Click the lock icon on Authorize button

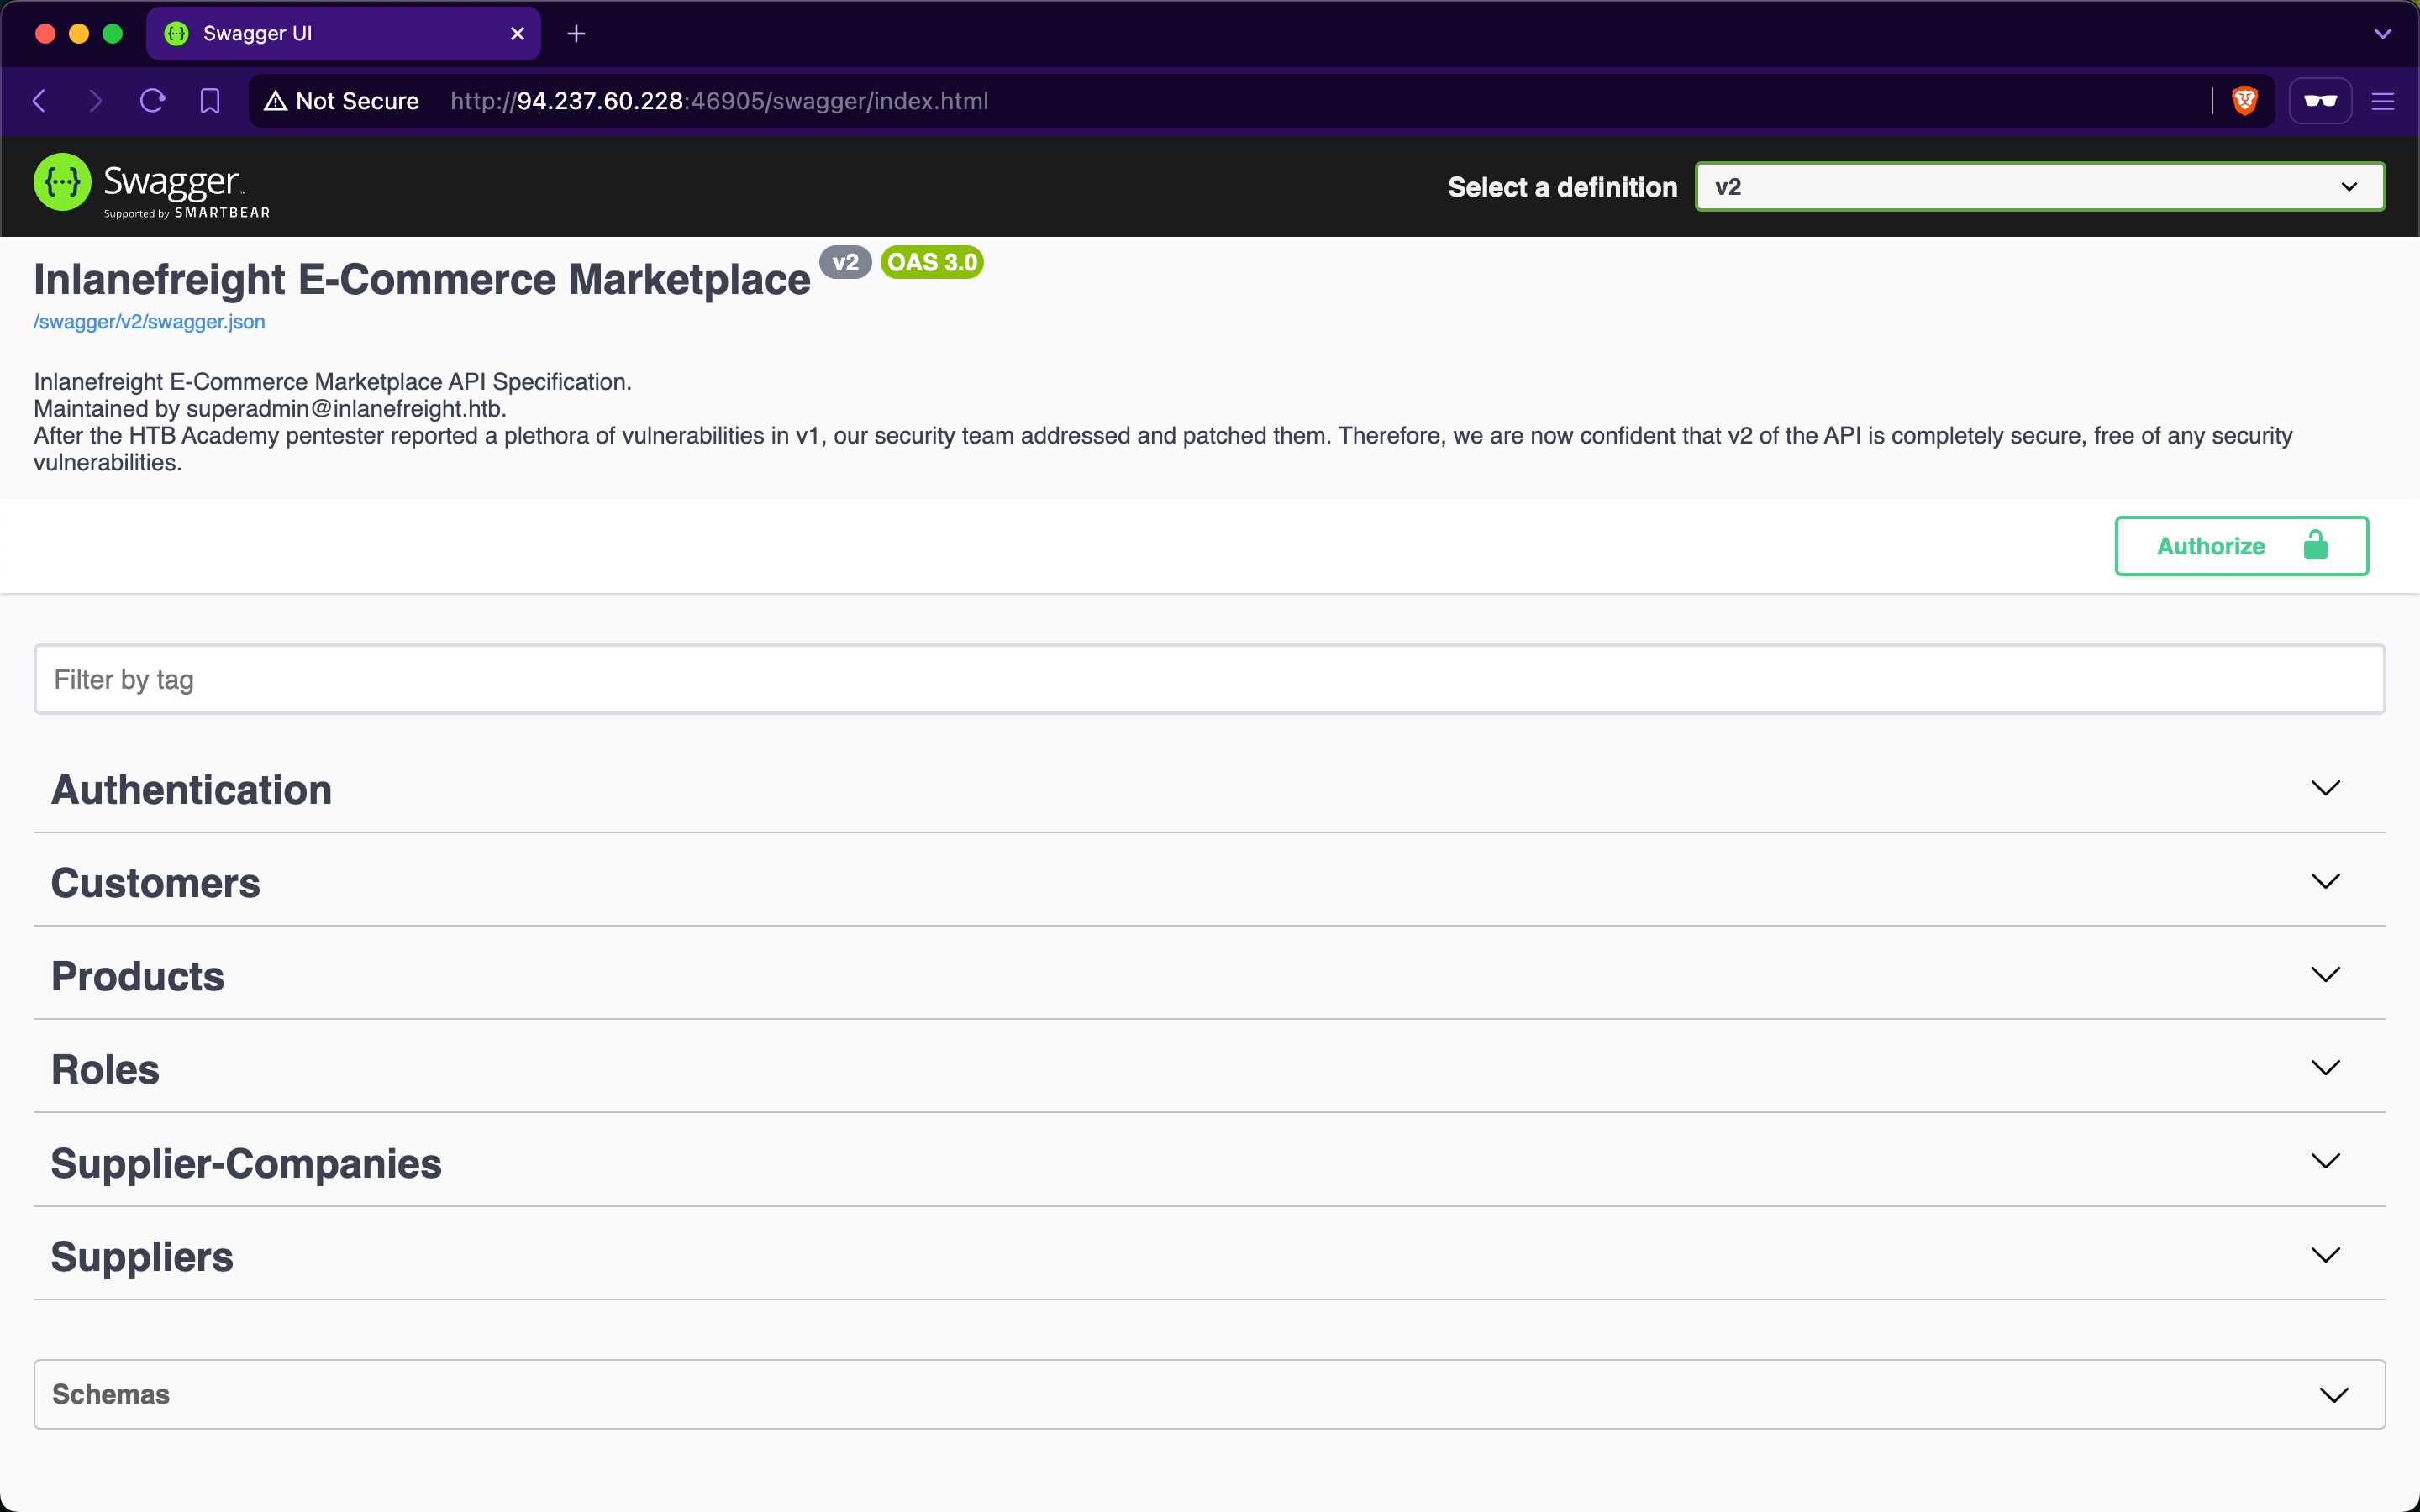coord(2315,546)
